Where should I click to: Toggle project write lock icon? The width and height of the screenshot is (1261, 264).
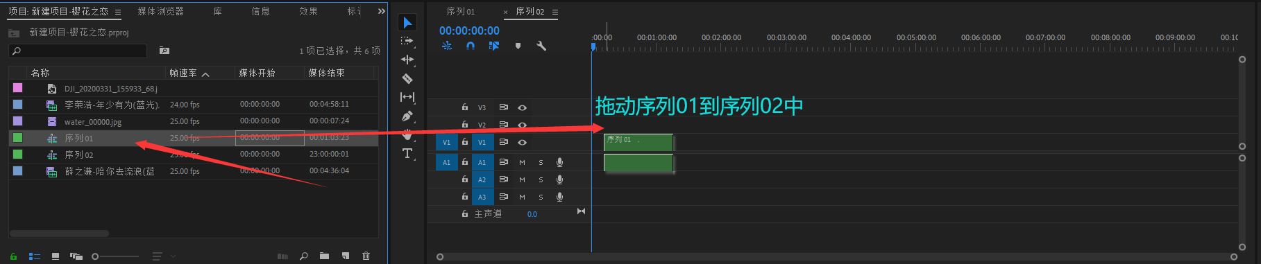coord(13,256)
